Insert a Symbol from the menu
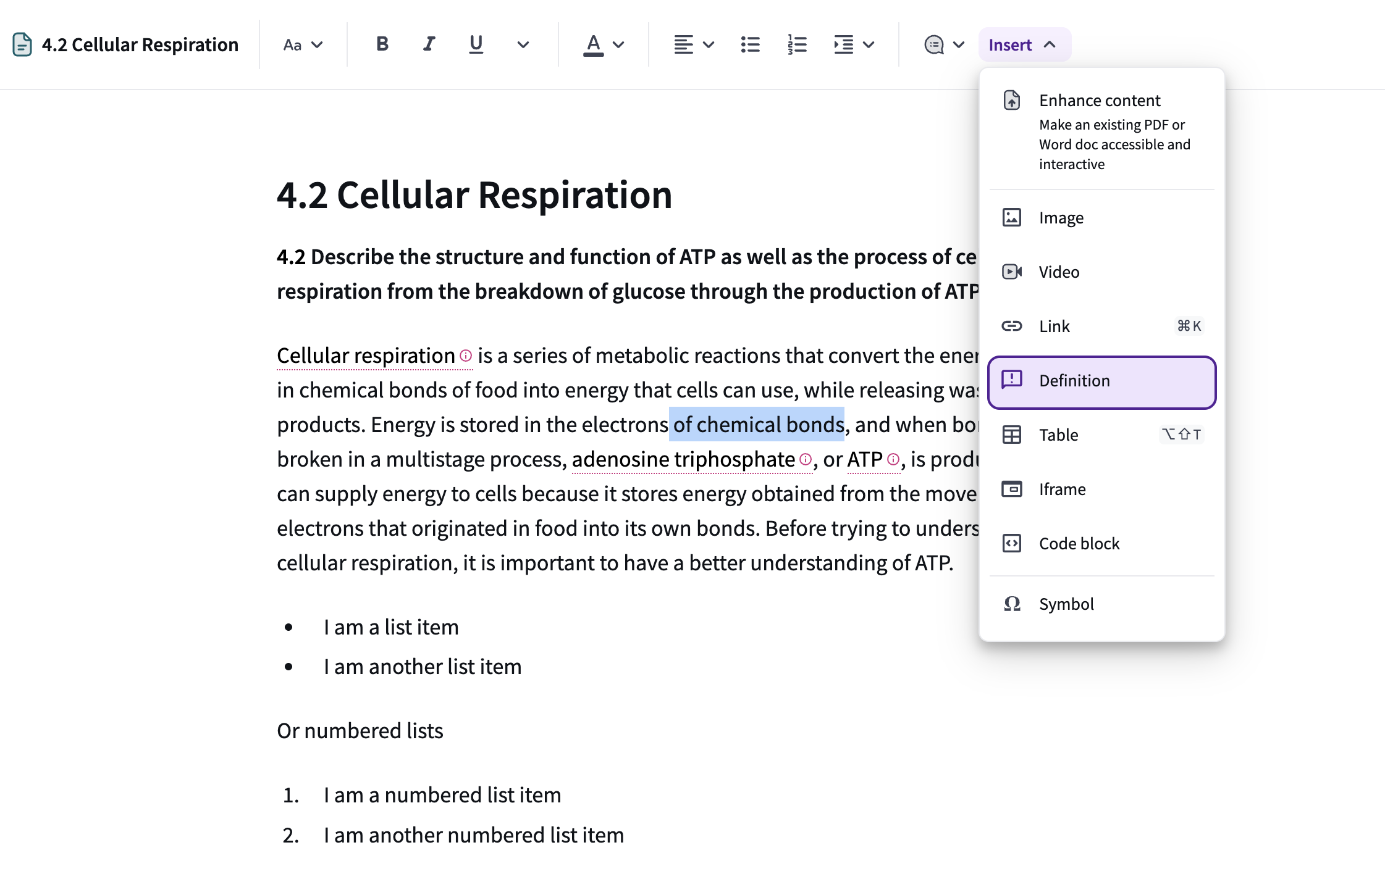The height and width of the screenshot is (874, 1385). (x=1102, y=604)
